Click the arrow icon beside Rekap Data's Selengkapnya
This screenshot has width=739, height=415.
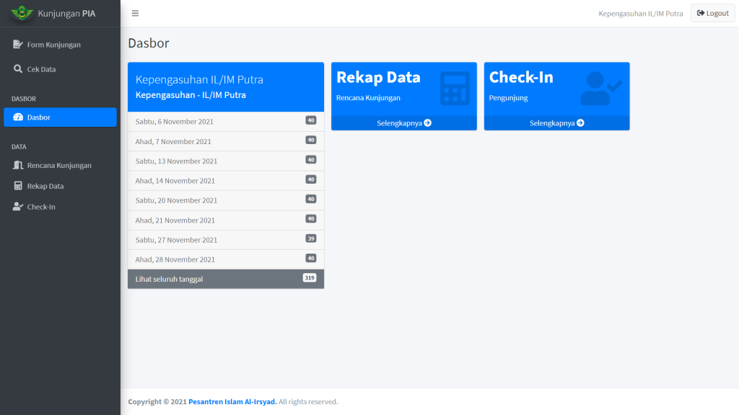pyautogui.click(x=428, y=123)
